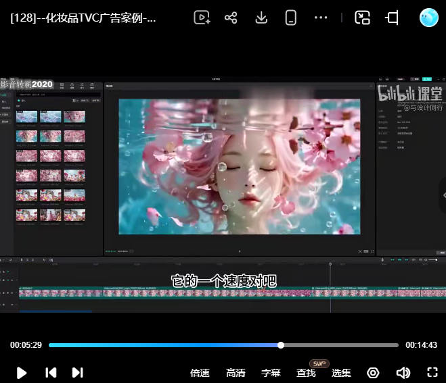Play the paused video
The image size is (446, 383).
tap(22, 373)
